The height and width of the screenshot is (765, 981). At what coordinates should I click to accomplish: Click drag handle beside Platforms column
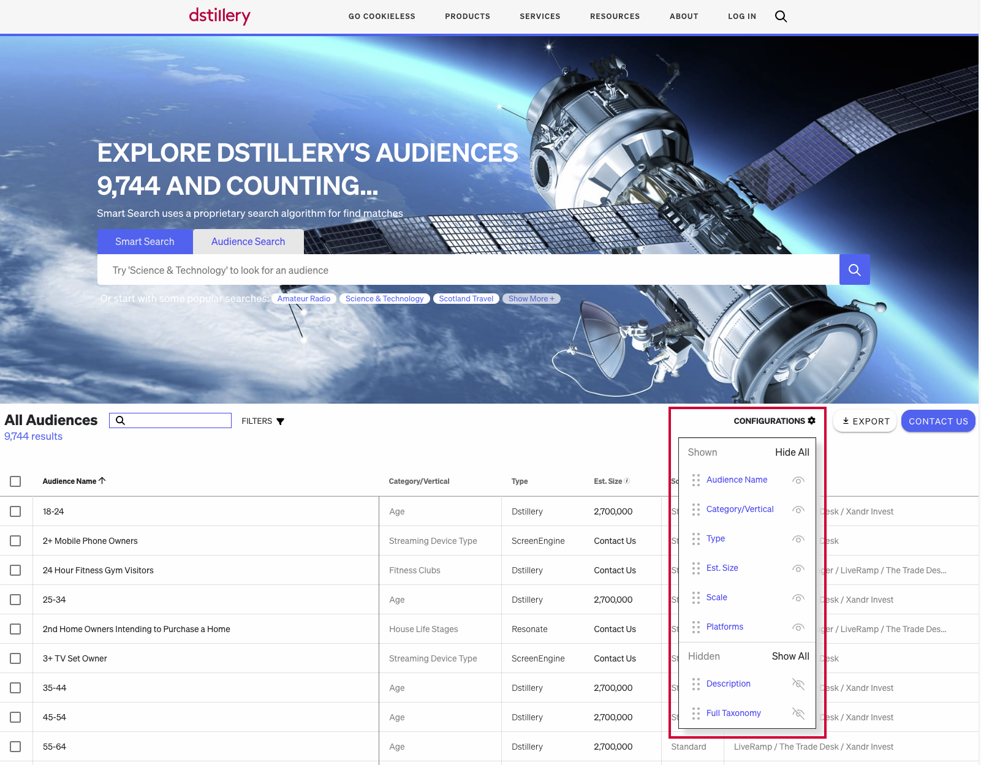pos(695,627)
